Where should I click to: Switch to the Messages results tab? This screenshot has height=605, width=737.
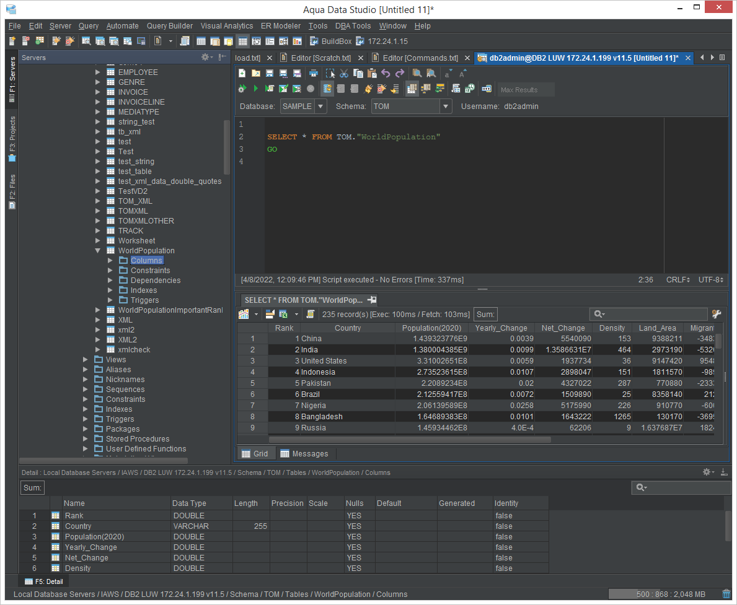pyautogui.click(x=304, y=454)
